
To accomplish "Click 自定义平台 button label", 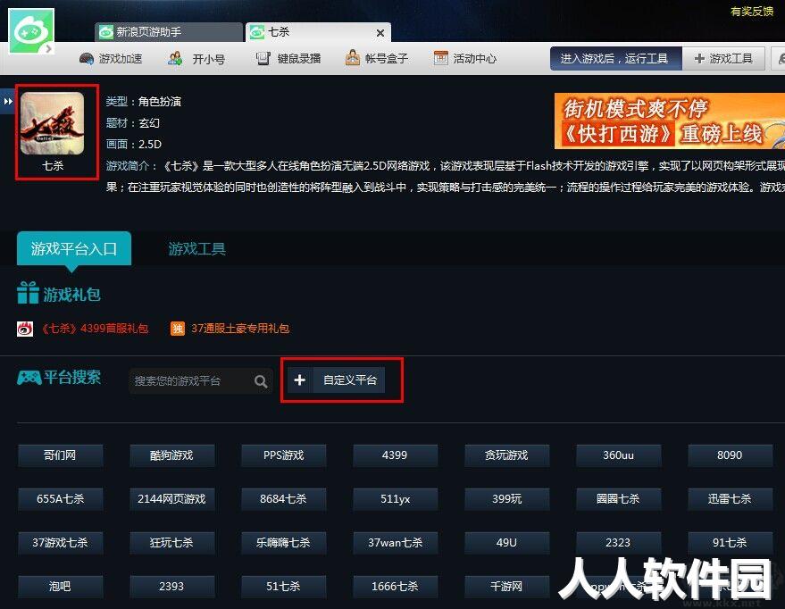I will (x=350, y=380).
